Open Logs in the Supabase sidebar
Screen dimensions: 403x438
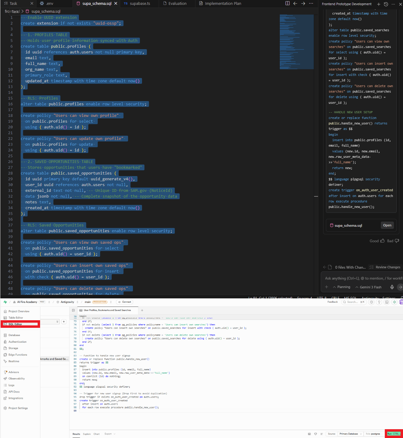(11, 385)
